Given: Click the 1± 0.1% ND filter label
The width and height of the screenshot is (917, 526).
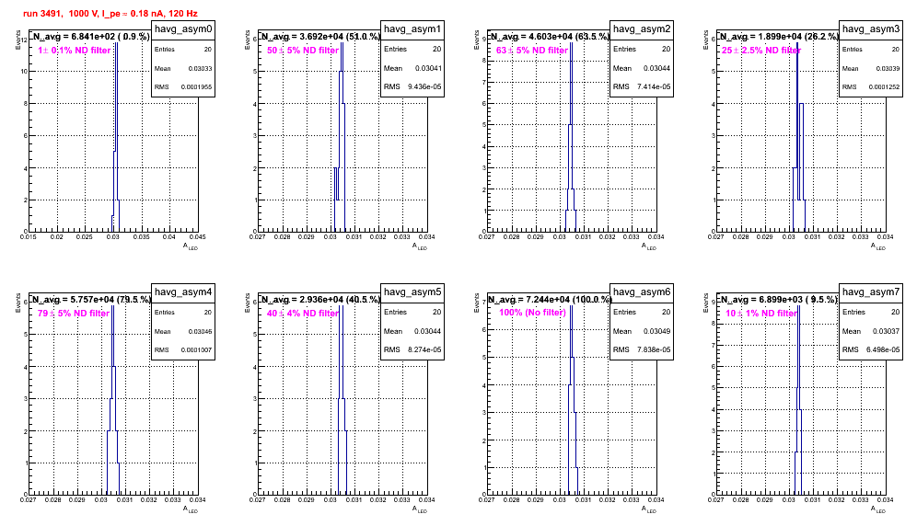Looking at the screenshot, I should coord(75,51).
